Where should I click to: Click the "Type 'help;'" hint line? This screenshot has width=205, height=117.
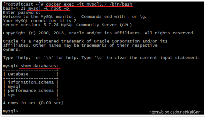click(x=101, y=58)
